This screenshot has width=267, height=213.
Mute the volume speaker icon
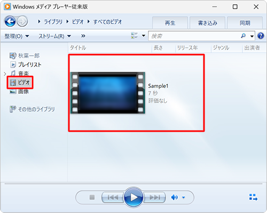[x=174, y=197]
